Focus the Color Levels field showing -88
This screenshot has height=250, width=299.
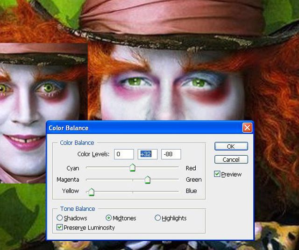[x=171, y=154]
